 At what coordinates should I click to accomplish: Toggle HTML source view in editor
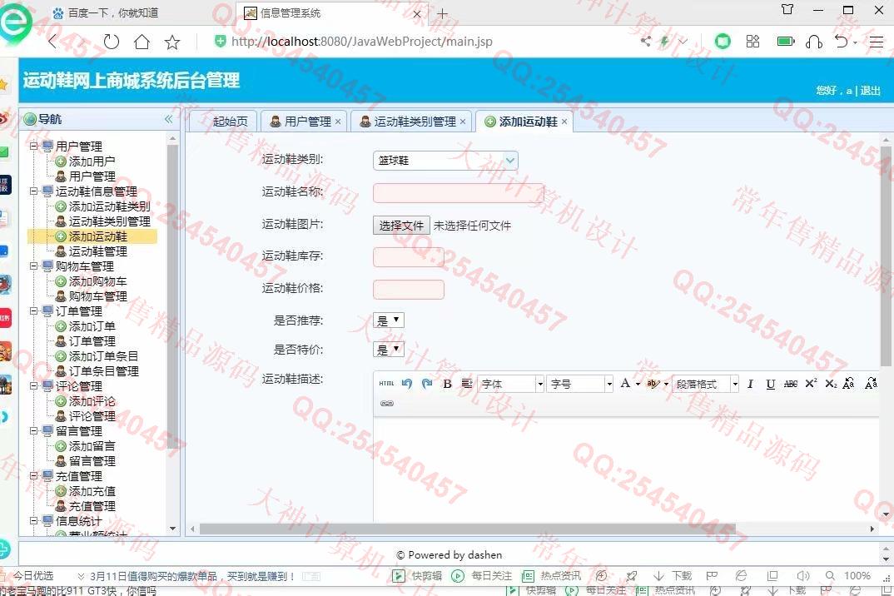[x=386, y=384]
